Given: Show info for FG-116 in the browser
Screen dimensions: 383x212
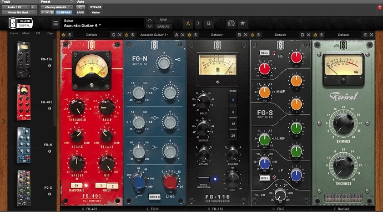Looking at the screenshot, I should (x=49, y=65).
